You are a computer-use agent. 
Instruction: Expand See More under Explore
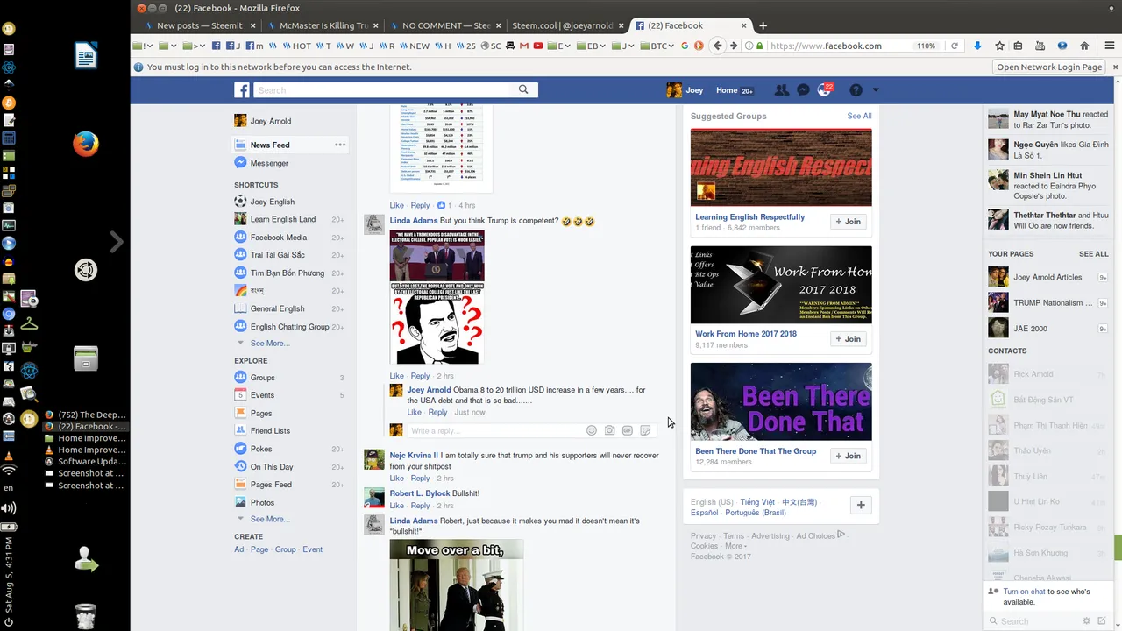point(269,519)
